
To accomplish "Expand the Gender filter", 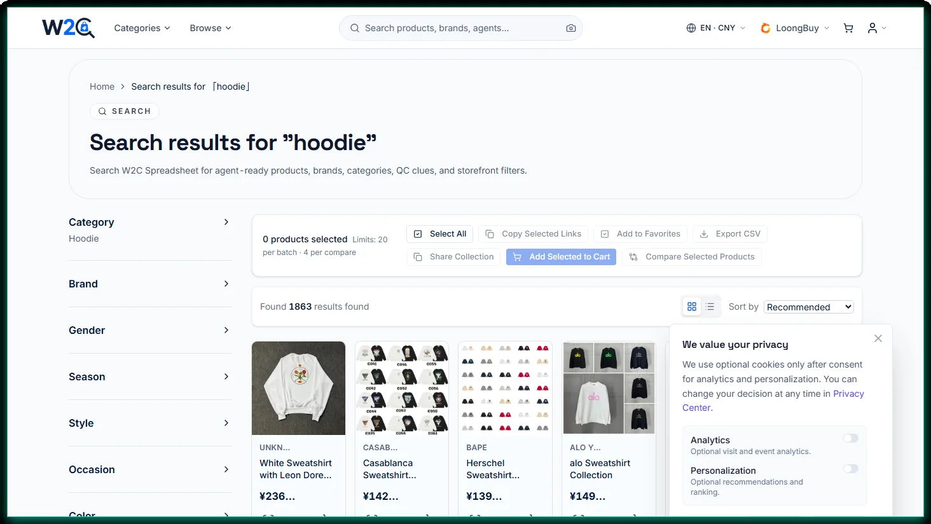I will pos(149,330).
